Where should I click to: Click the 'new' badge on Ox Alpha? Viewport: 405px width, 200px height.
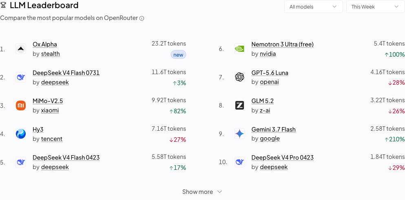point(178,55)
